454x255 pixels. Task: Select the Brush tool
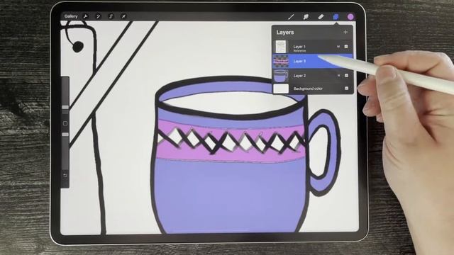(x=292, y=17)
